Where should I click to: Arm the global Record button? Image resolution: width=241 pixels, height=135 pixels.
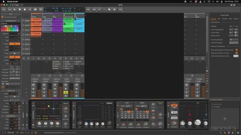pos(25,9)
